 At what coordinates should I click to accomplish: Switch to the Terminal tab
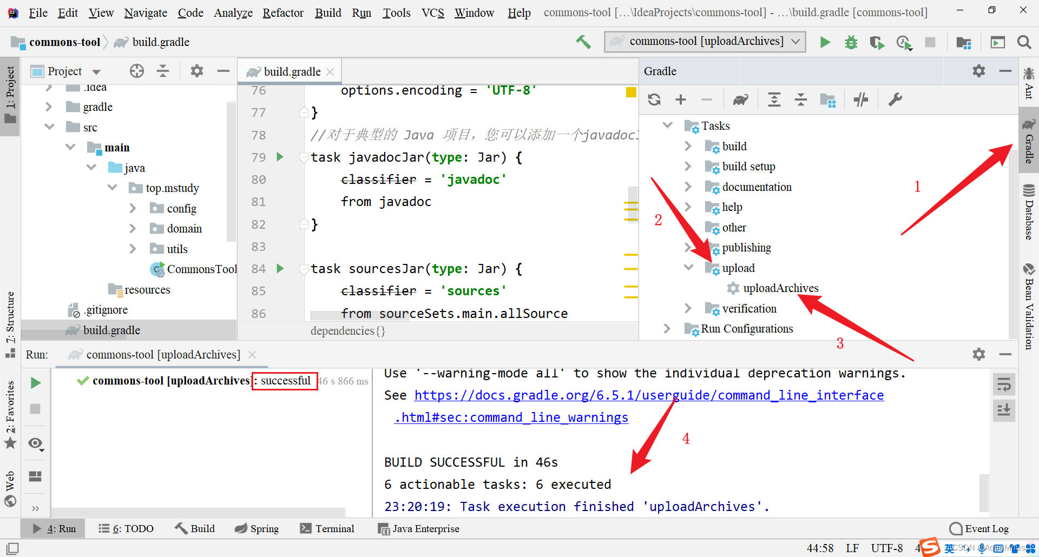pyautogui.click(x=327, y=528)
